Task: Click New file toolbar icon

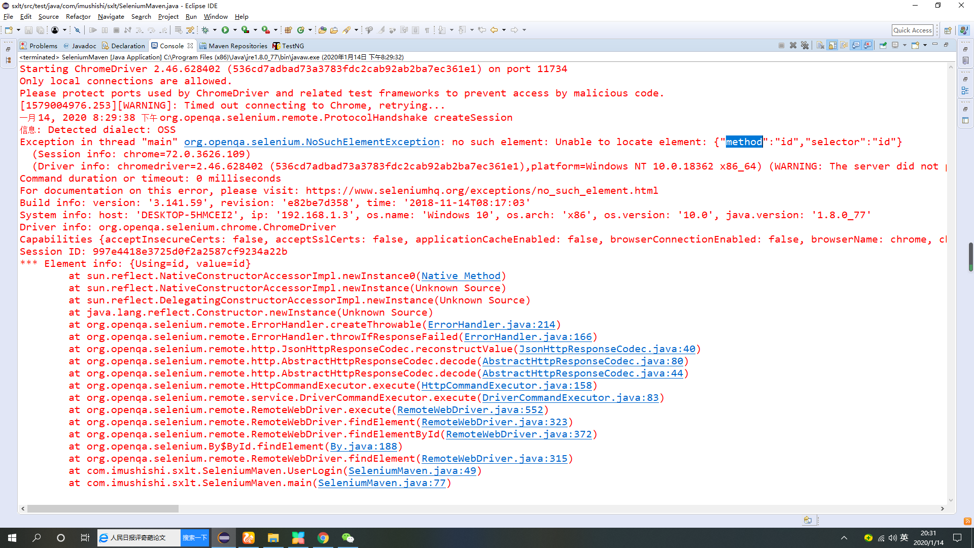Action: tap(9, 30)
